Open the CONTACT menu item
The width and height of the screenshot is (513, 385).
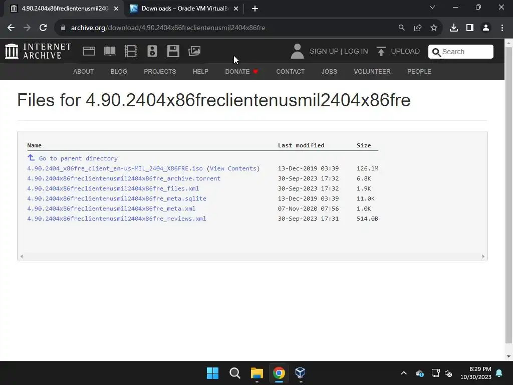tap(290, 71)
